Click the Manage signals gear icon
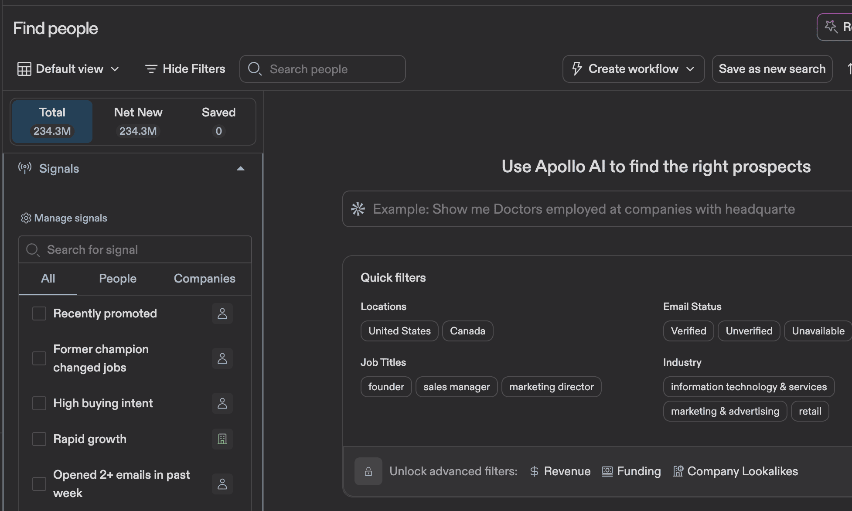 point(26,218)
